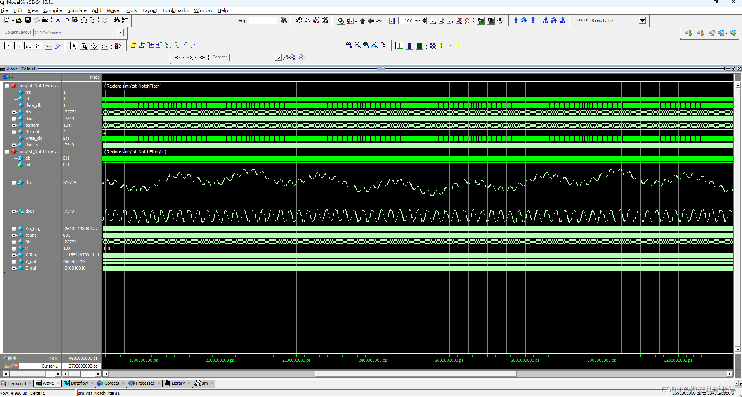Expand the E_out signal

[14, 268]
